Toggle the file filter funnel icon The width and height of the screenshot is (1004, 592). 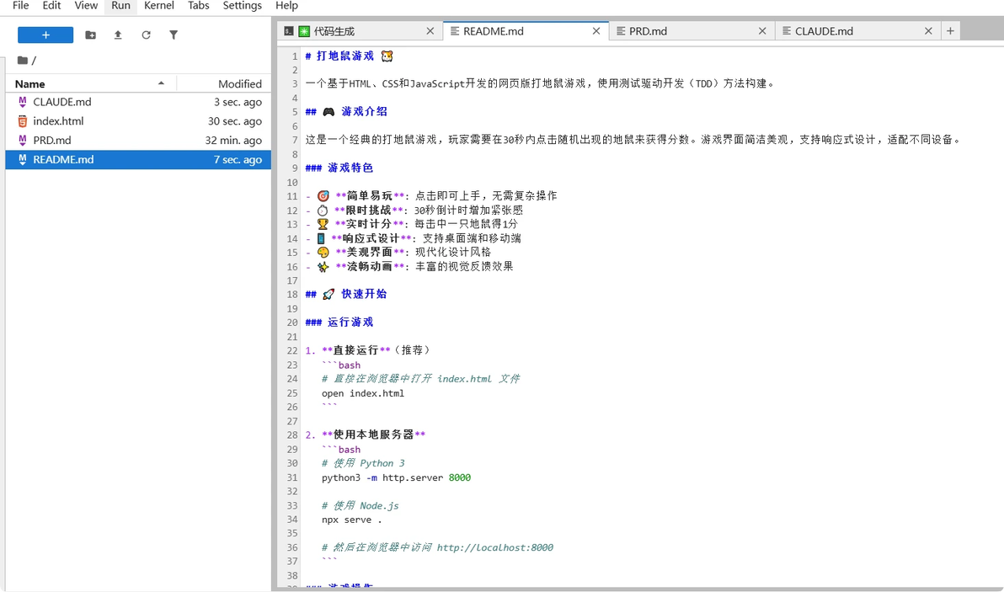(x=174, y=35)
